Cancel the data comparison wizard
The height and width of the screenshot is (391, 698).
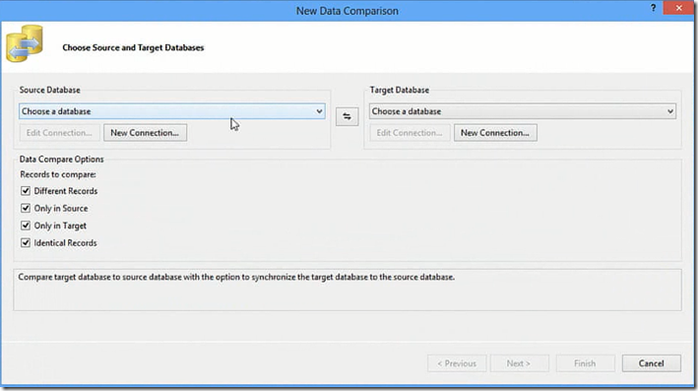(x=652, y=363)
